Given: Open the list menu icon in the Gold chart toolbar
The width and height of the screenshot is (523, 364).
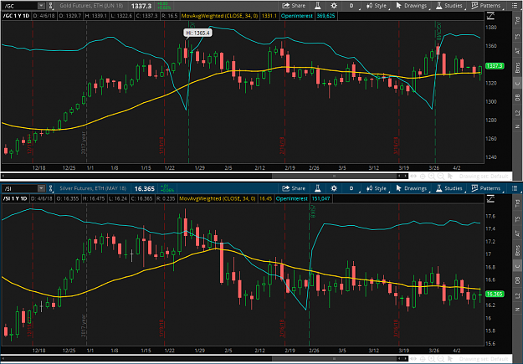Looking at the screenshot, I should coord(515,6).
